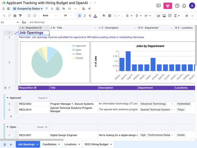Image resolution: width=197 pixels, height=148 pixels.
Task: Select the Tokyo location tag
Action: (x=181, y=110)
